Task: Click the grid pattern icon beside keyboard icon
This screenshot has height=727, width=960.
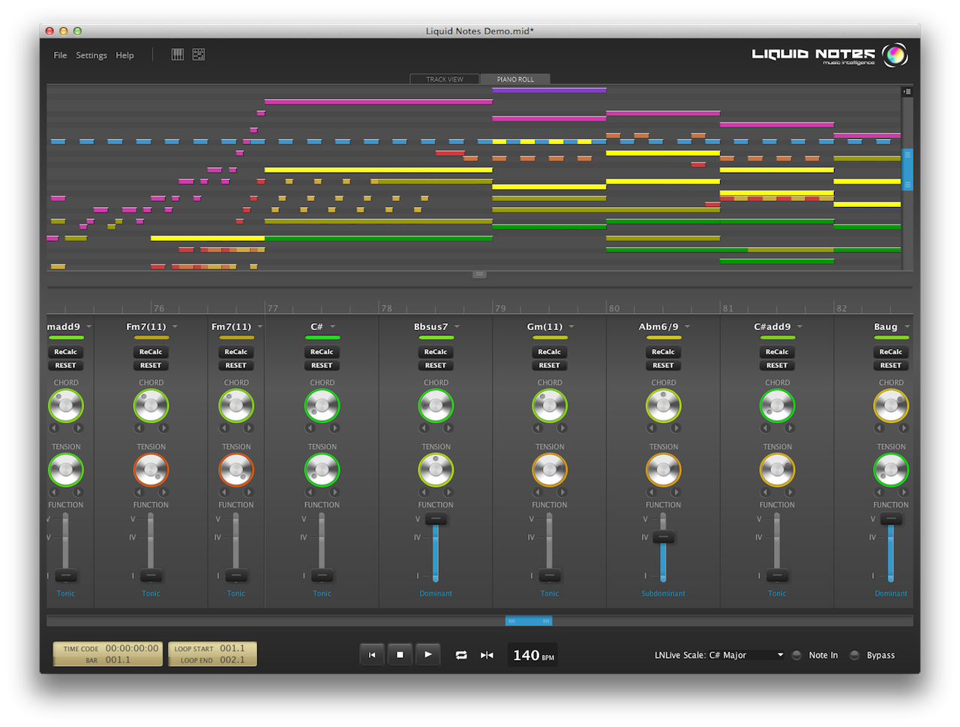Action: 199,55
